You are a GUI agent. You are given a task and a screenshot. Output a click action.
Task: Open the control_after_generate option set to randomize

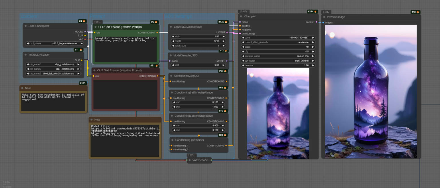pos(278,42)
